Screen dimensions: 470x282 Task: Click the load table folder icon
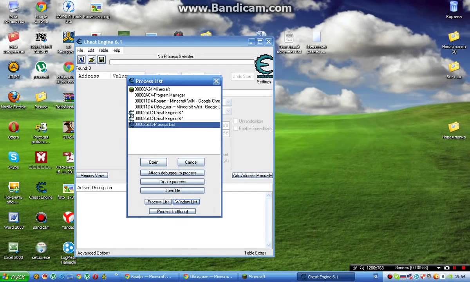91,60
